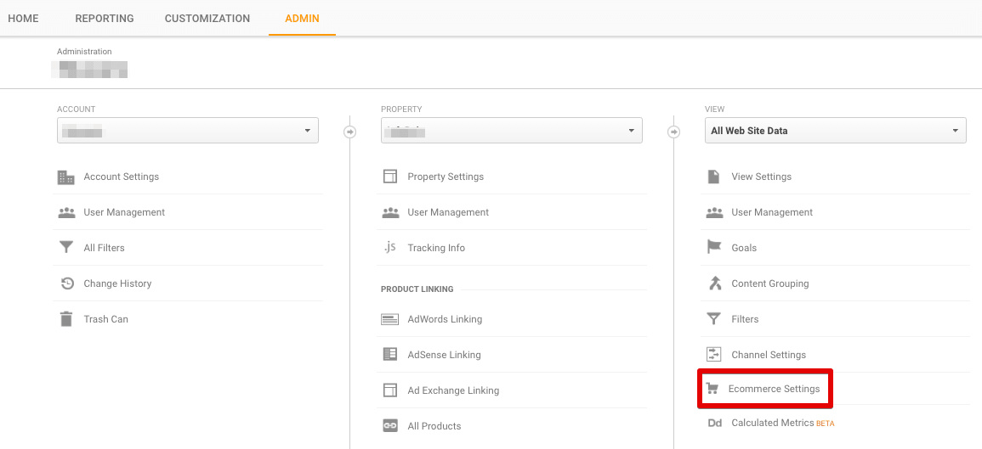The width and height of the screenshot is (982, 449).
Task: Click the funnel icon beside View Filters
Action: pyautogui.click(x=714, y=319)
